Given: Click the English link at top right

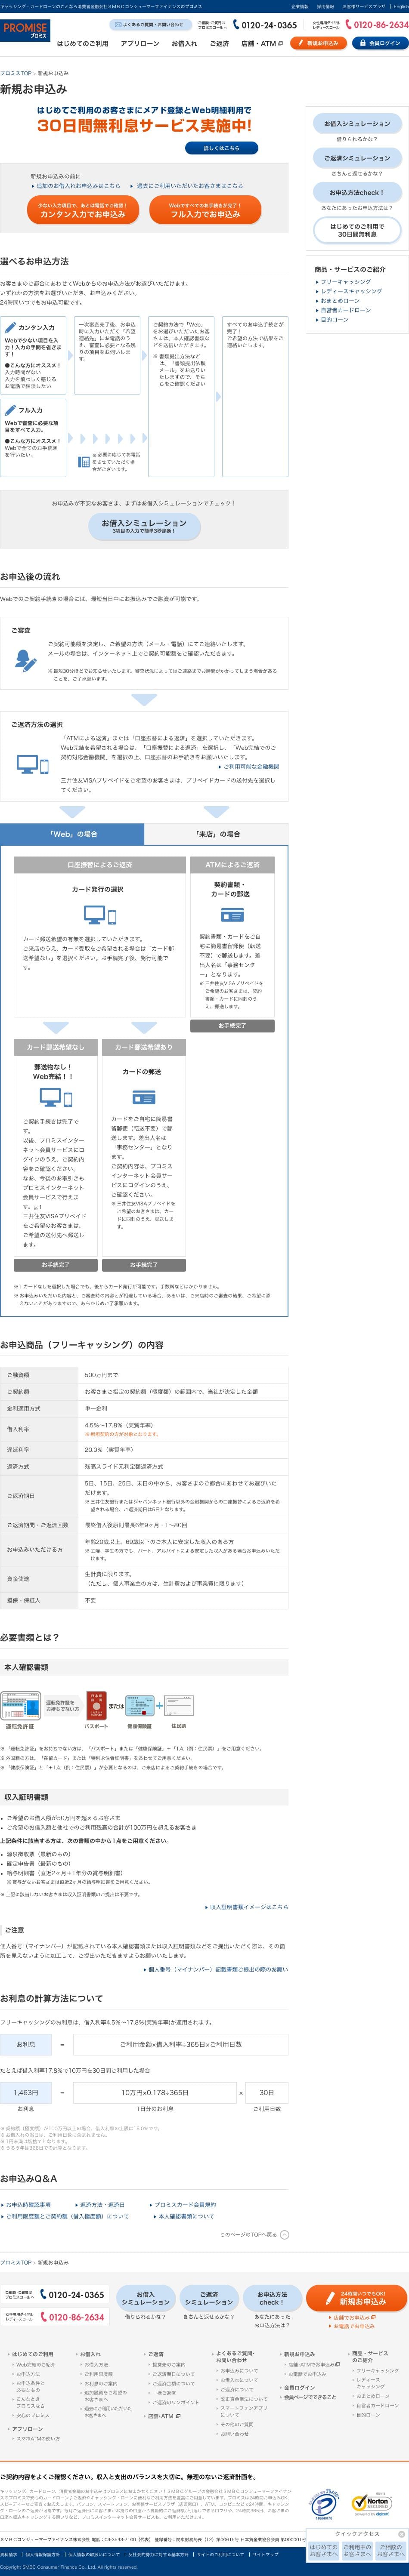Looking at the screenshot, I should tap(400, 6).
